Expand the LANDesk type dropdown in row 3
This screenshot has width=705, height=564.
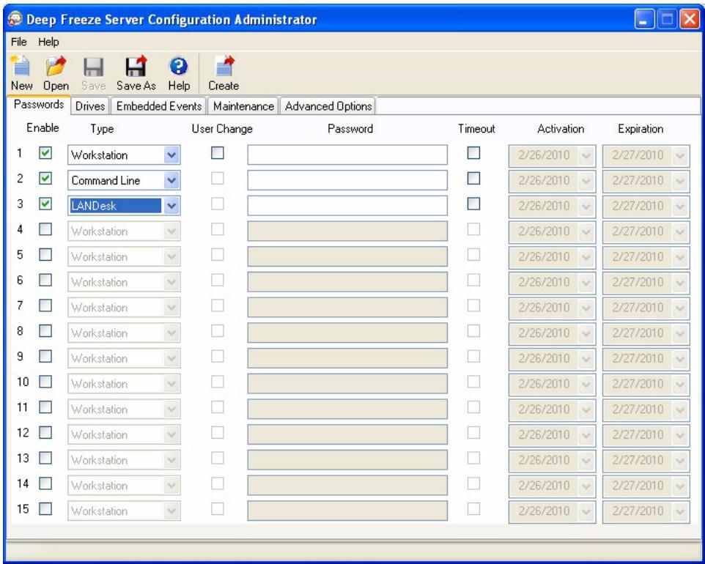click(x=171, y=206)
